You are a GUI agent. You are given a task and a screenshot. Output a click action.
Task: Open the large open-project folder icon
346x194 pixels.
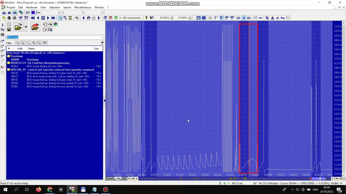click(x=18, y=27)
